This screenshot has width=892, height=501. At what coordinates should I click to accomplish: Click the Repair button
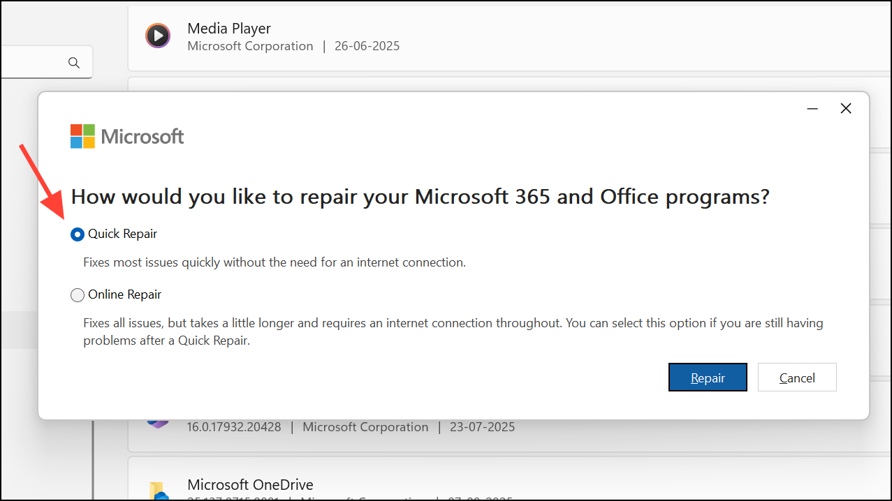(x=708, y=377)
